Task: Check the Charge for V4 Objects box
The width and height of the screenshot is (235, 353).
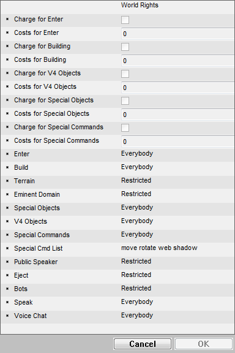Action: 125,74
